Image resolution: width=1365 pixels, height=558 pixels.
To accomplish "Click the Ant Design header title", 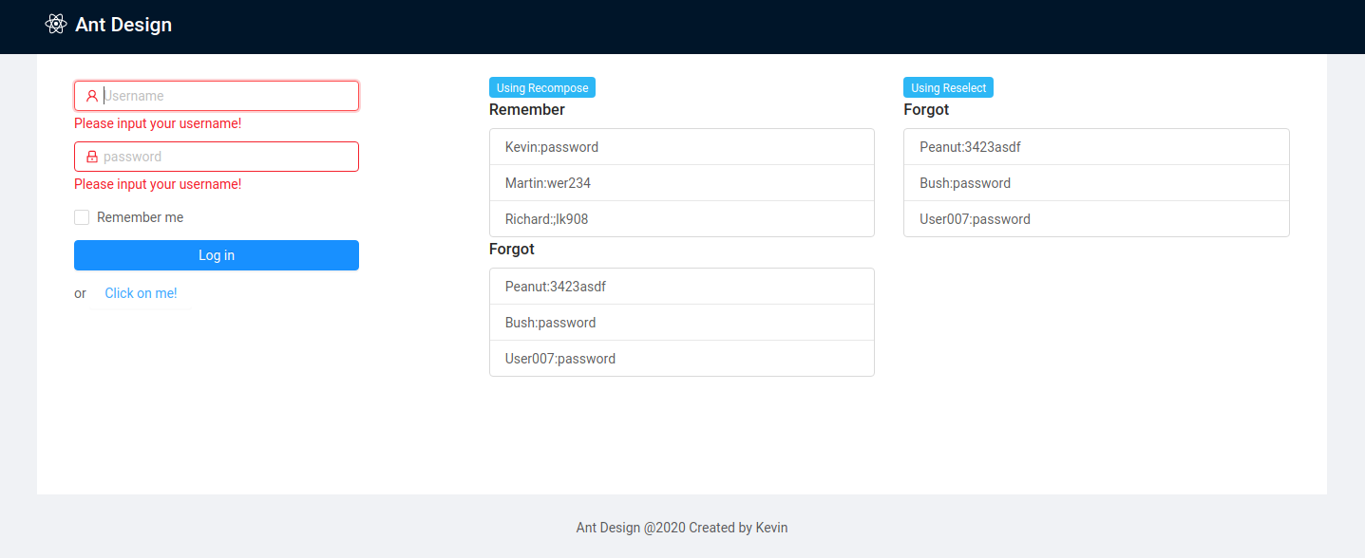I will coord(123,25).
